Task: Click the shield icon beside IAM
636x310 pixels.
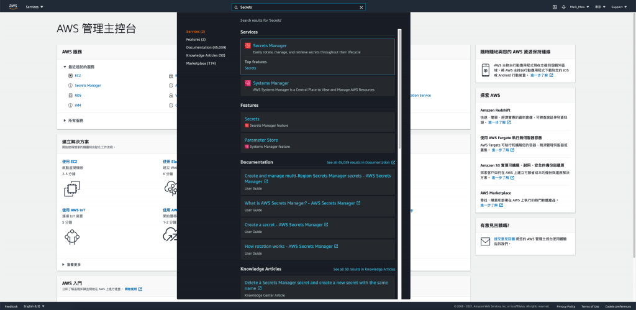Action: click(x=71, y=106)
